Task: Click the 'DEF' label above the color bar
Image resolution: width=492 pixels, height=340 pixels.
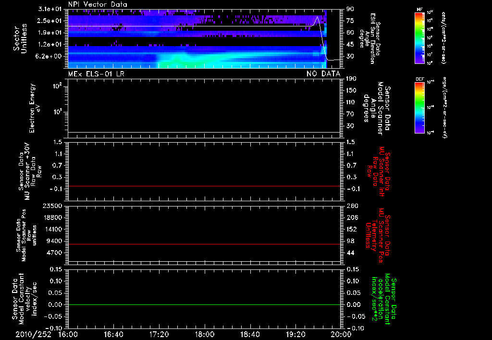Action: pos(419,79)
